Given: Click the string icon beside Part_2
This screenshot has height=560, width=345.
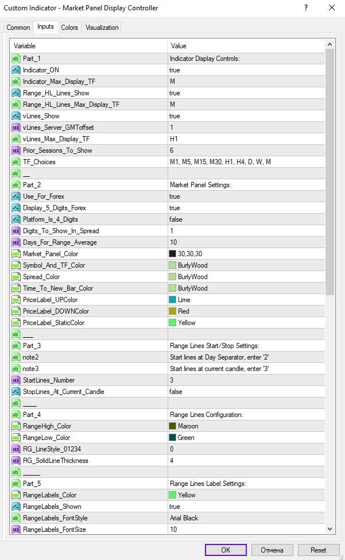Looking at the screenshot, I should (x=15, y=185).
